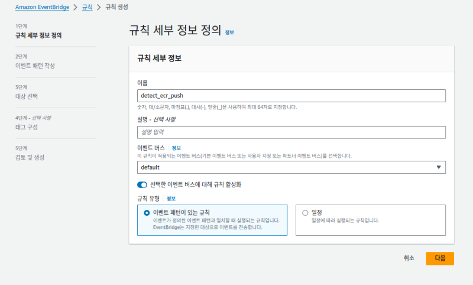Go to step 3 대상 선택
The image size is (473, 285).
[31, 96]
